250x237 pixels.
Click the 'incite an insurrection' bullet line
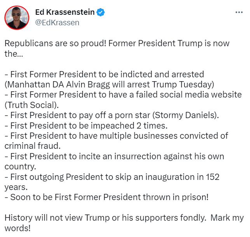click(114, 156)
